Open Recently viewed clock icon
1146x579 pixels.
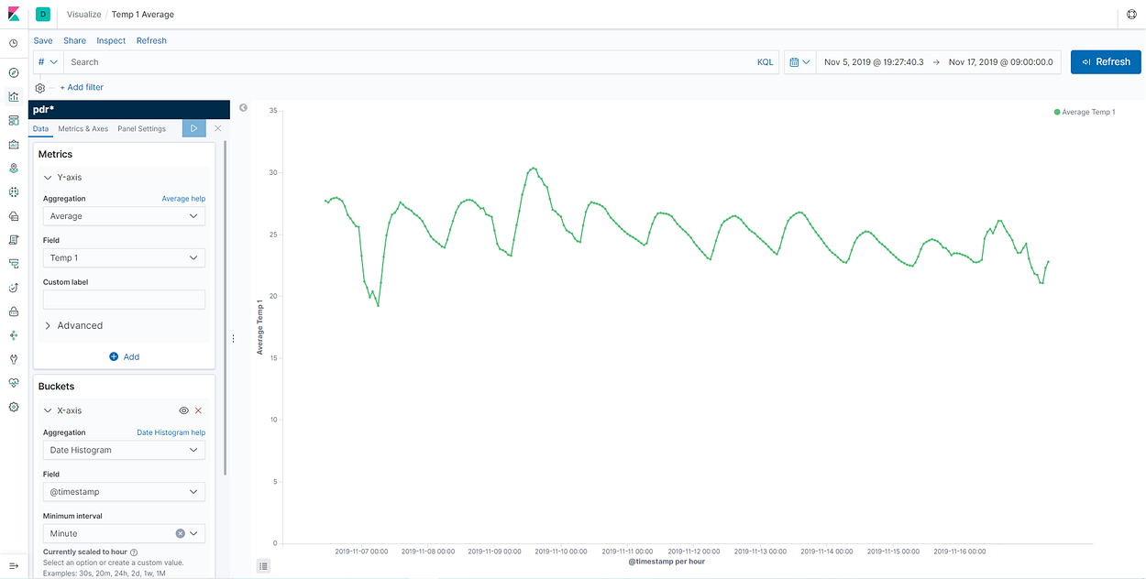[x=14, y=43]
